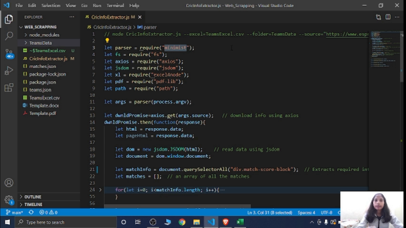This screenshot has width=406, height=228.
Task: Open package.json in the explorer
Action: [43, 82]
